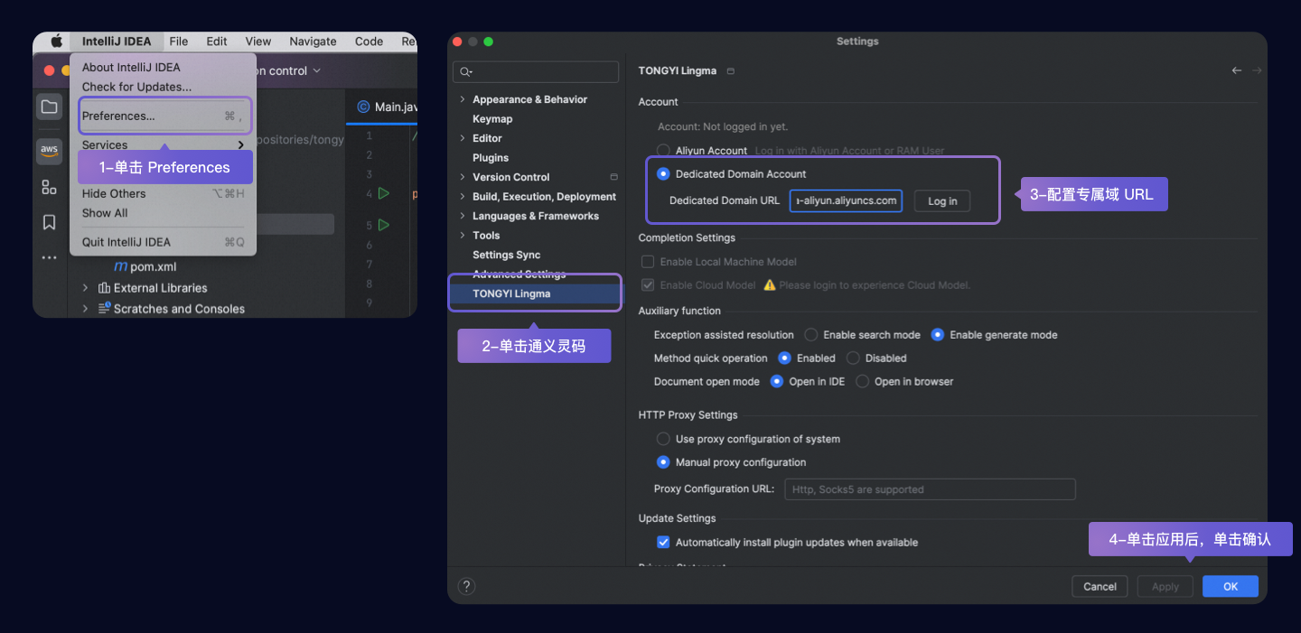Open the Bookmarks tool window
Screen dimensions: 1301x633
pyautogui.click(x=49, y=222)
